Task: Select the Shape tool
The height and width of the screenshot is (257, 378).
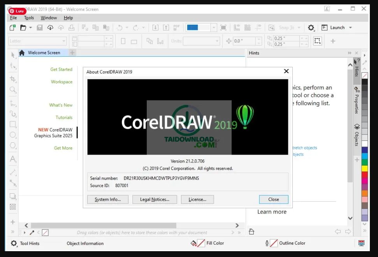Action: tap(12, 67)
